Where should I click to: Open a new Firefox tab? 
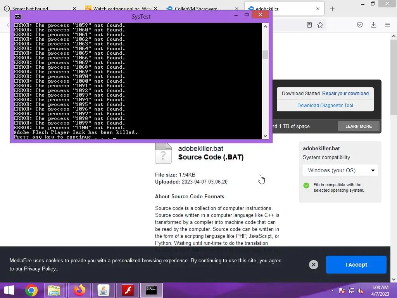coord(332,9)
